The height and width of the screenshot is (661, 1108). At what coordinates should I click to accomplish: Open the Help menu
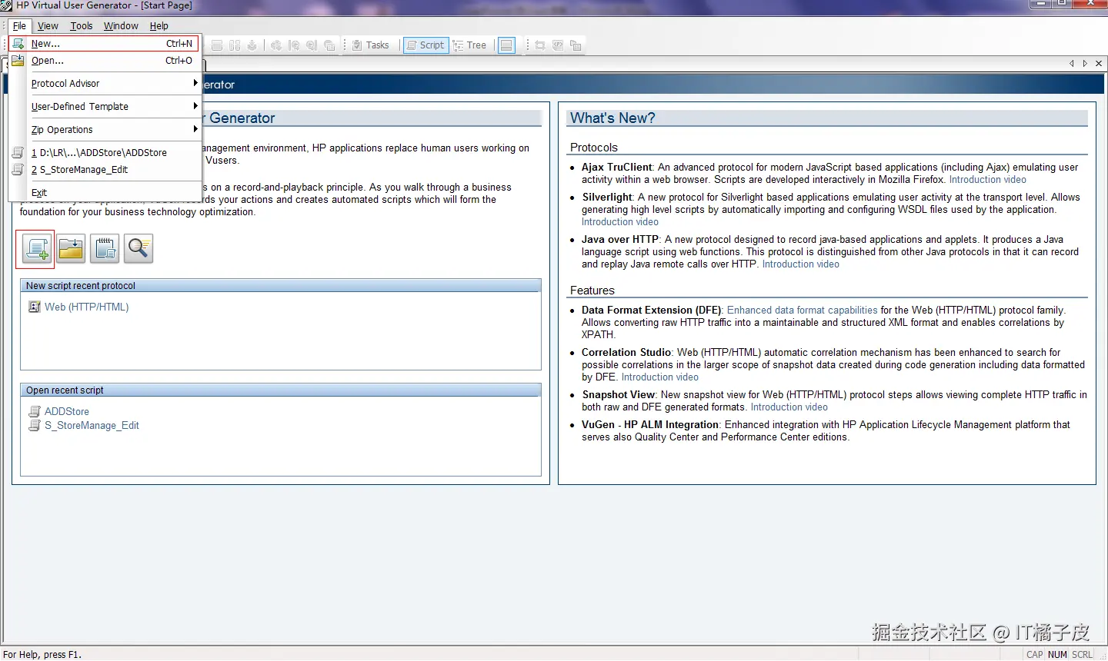click(159, 25)
